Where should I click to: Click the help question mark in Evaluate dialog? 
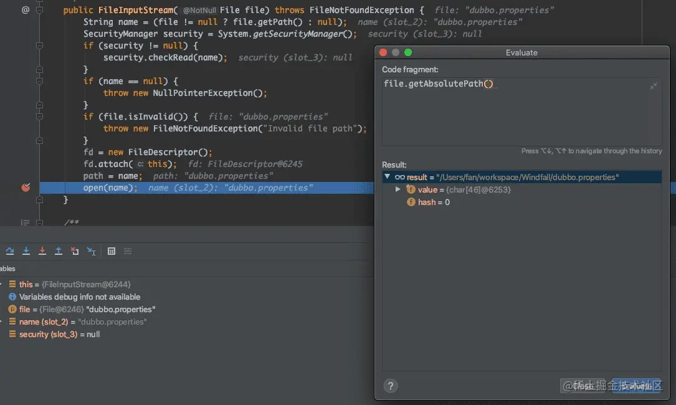point(391,386)
